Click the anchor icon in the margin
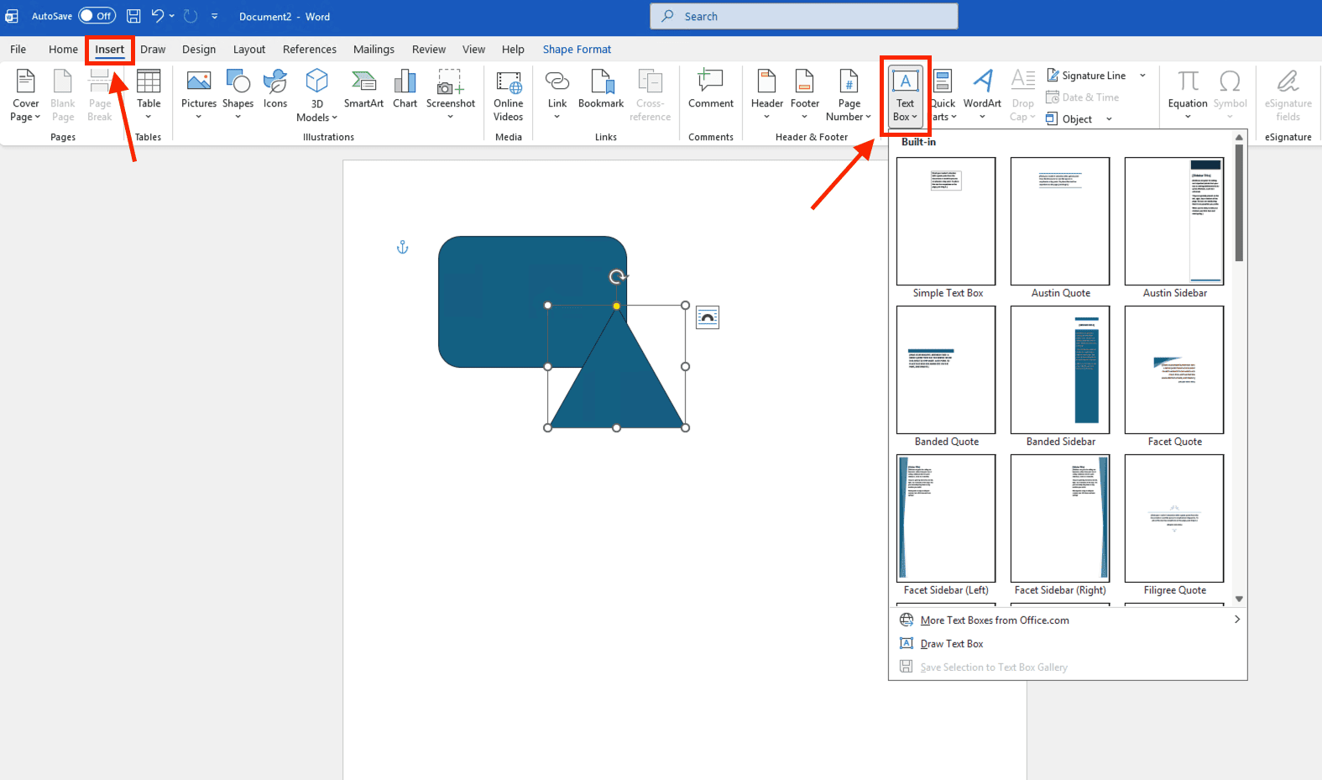Viewport: 1322px width, 780px height. [x=402, y=247]
